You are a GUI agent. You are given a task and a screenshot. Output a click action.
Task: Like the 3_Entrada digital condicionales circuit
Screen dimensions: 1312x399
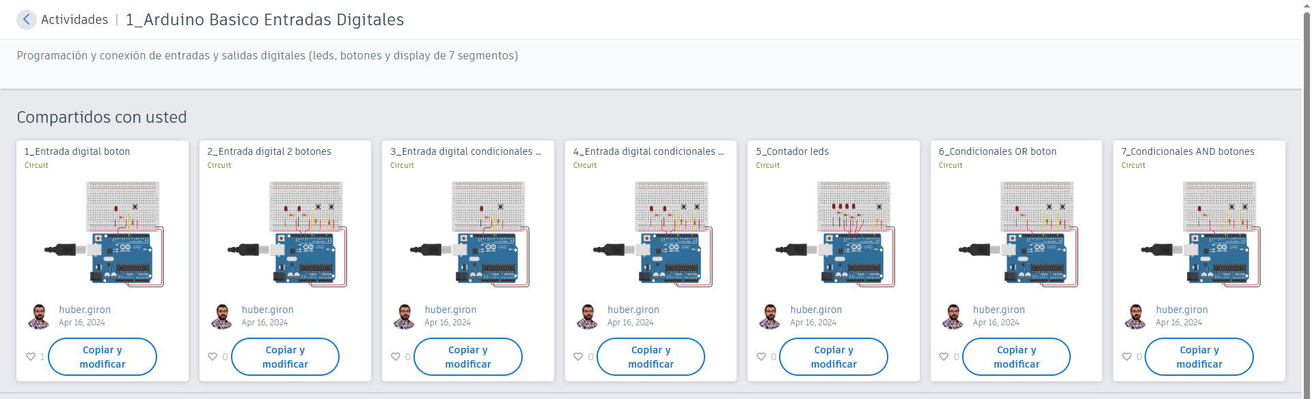point(396,357)
